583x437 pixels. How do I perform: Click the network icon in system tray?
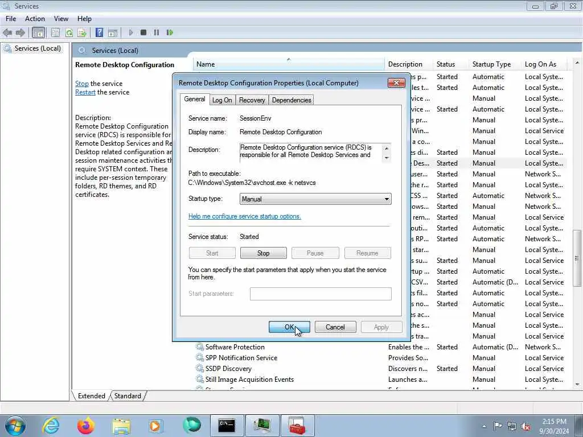tap(512, 427)
